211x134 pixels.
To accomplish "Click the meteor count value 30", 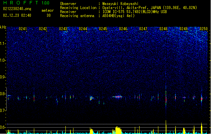I will point(49,15).
